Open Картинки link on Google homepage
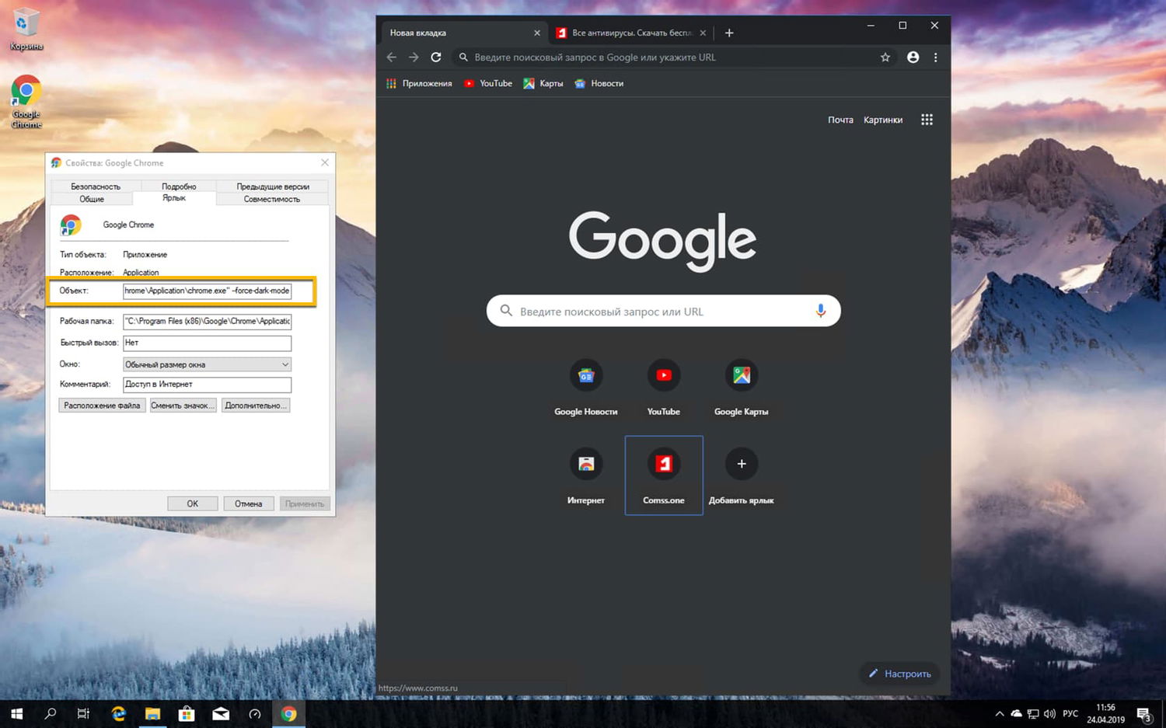 pos(882,119)
